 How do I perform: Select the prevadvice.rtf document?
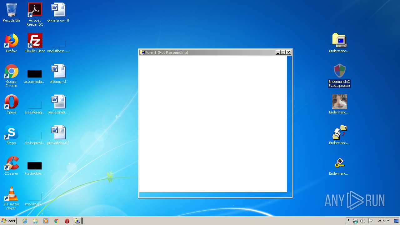point(58,135)
